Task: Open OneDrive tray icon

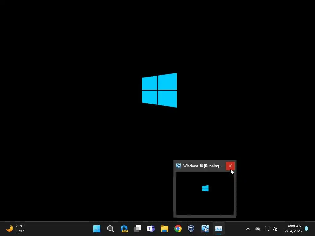Action: (x=258, y=229)
